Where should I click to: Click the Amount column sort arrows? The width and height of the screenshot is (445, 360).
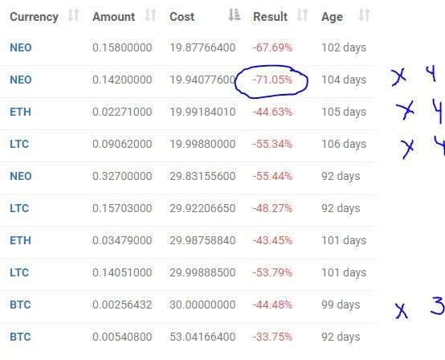click(150, 15)
